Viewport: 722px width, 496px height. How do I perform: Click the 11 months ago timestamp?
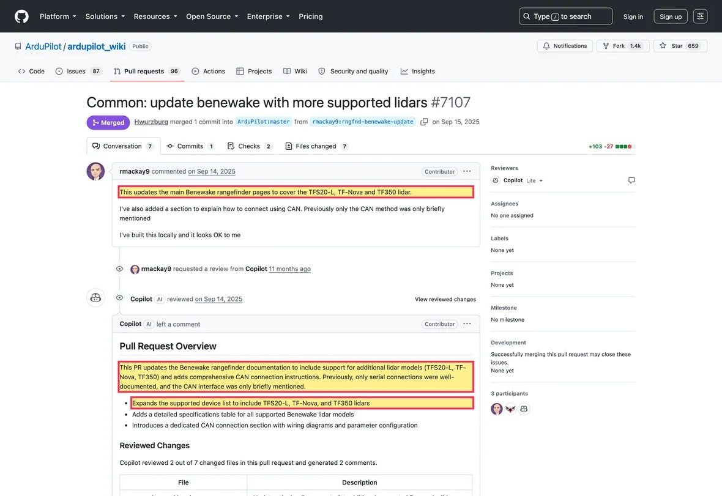(x=289, y=269)
